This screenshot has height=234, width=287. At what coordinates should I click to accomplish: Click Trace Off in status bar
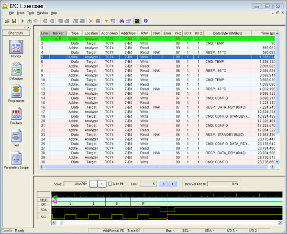click(x=134, y=231)
